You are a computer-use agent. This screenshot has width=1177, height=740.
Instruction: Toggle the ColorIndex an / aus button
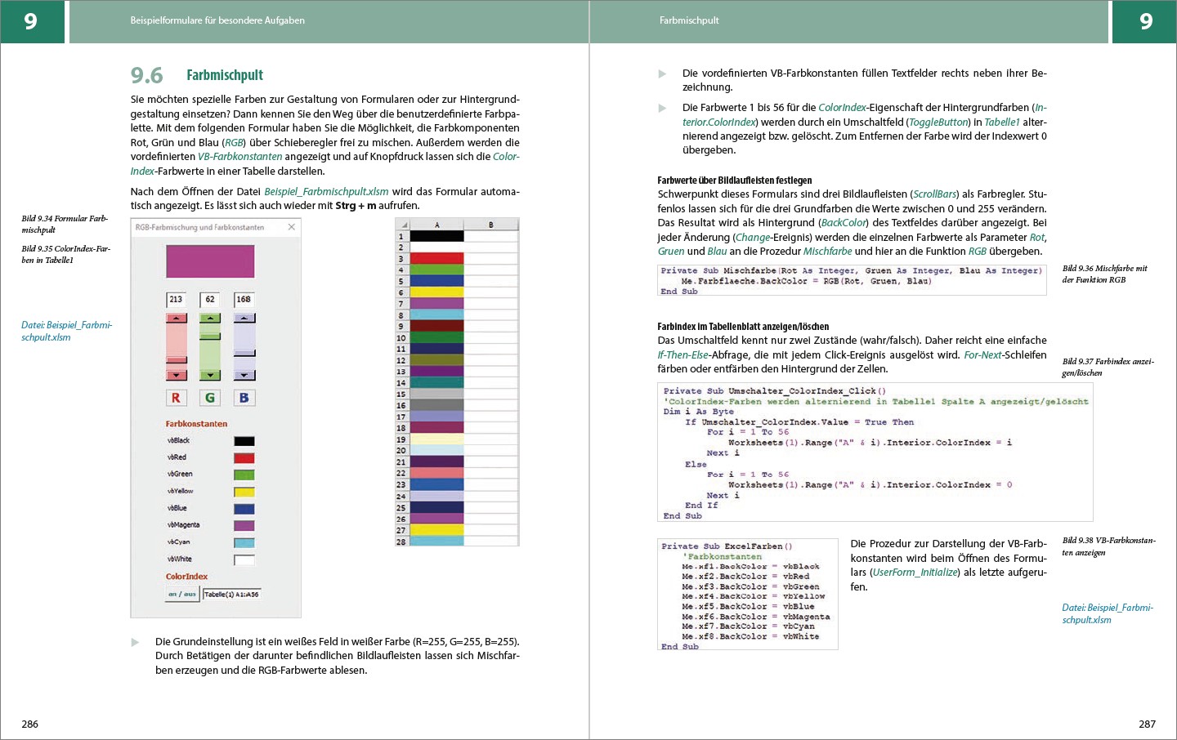[182, 594]
